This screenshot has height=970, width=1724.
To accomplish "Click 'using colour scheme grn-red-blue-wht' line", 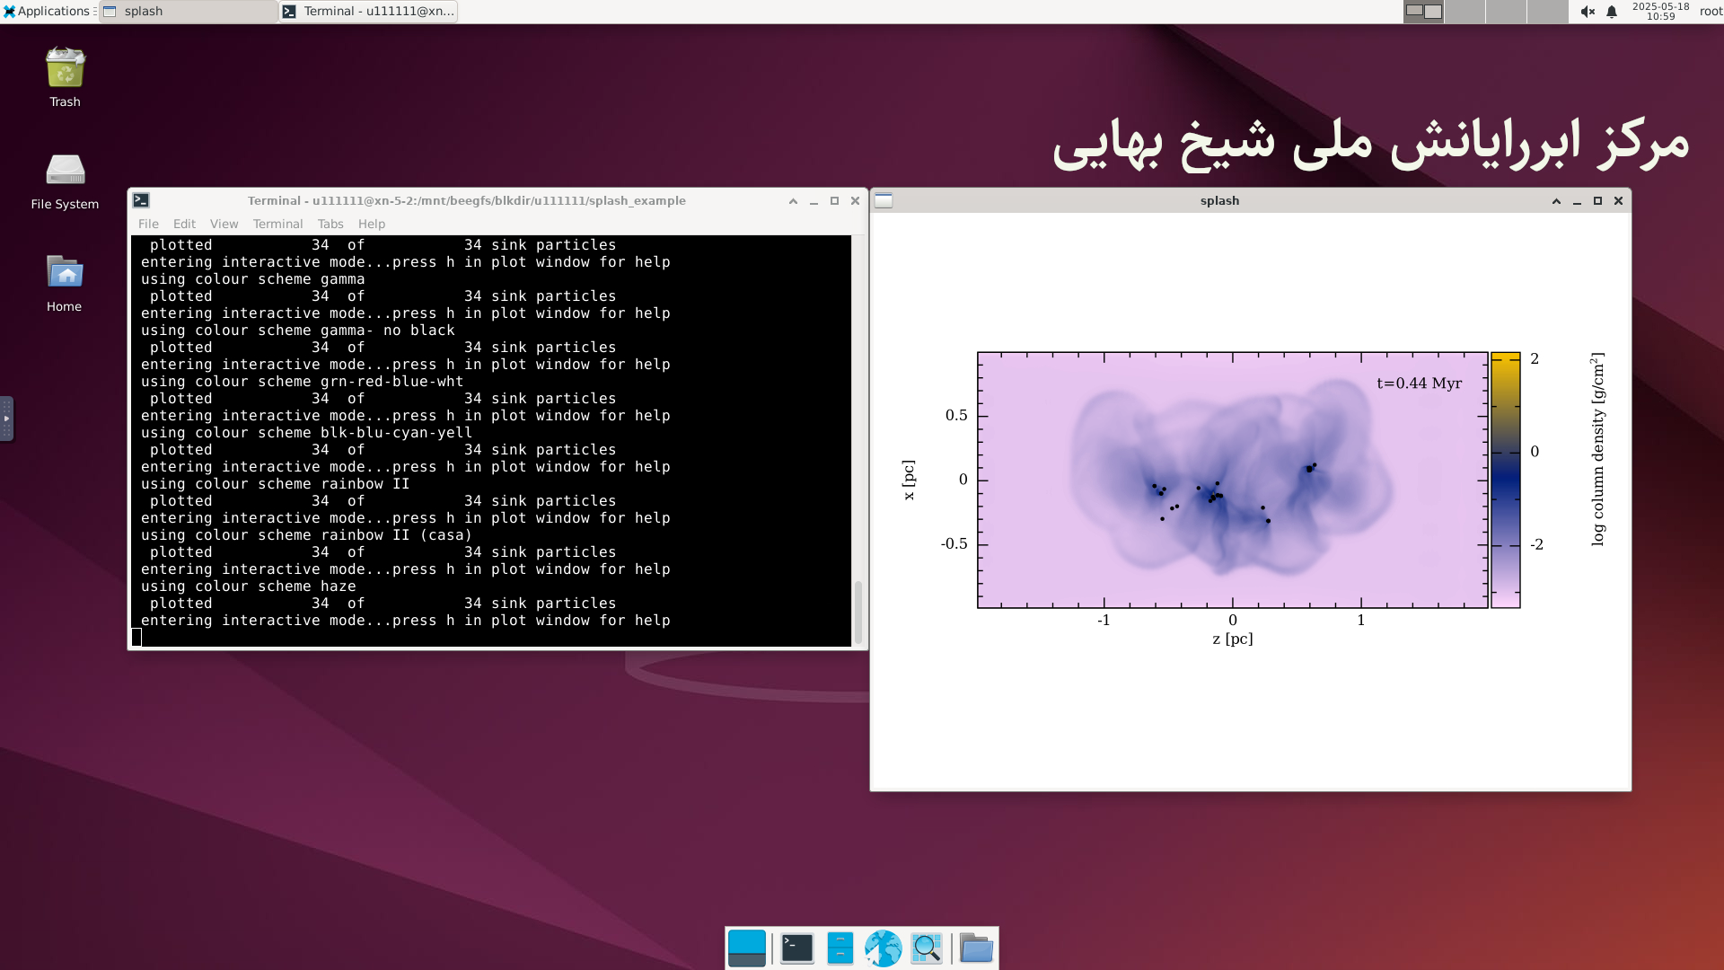I will pos(302,382).
